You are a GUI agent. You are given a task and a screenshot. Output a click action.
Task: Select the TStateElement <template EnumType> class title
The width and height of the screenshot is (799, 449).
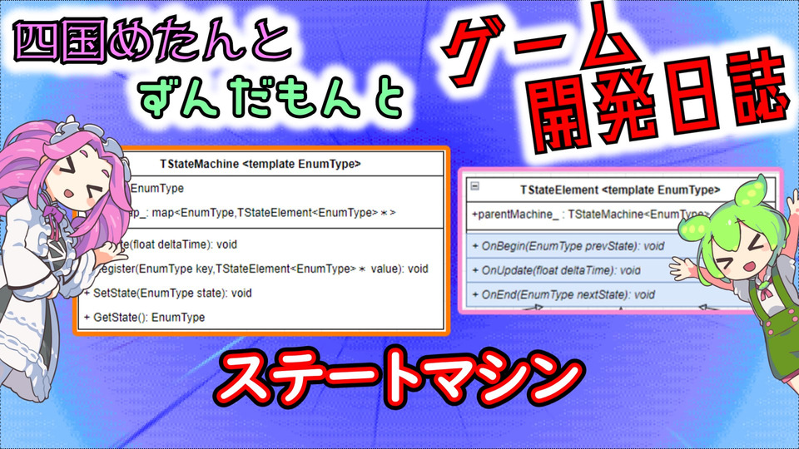[x=620, y=190]
